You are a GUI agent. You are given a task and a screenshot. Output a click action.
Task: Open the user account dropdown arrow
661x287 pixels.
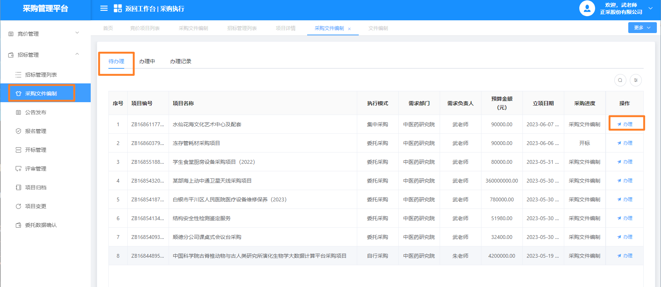(650, 8)
